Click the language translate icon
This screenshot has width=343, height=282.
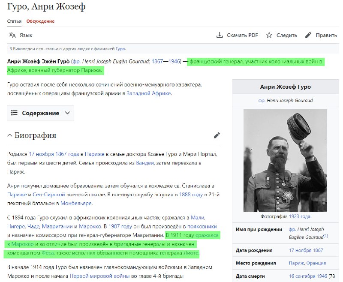12,35
